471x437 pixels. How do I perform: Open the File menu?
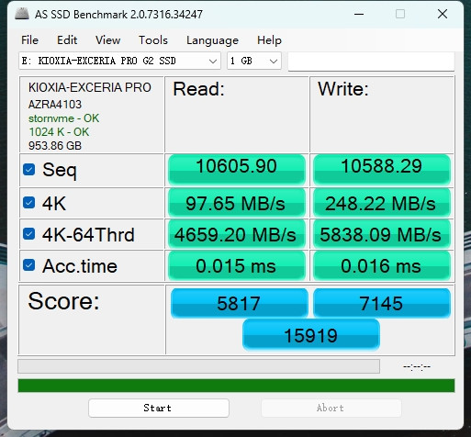pos(29,40)
